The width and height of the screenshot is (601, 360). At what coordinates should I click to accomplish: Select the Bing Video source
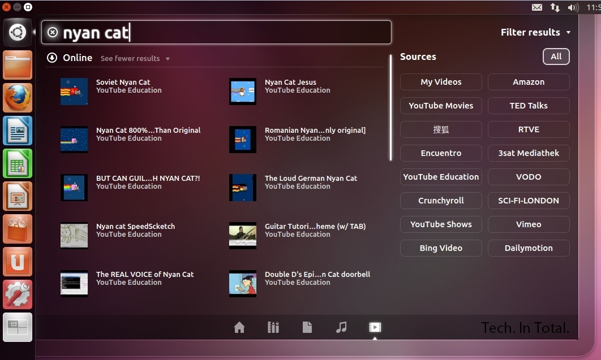point(441,248)
